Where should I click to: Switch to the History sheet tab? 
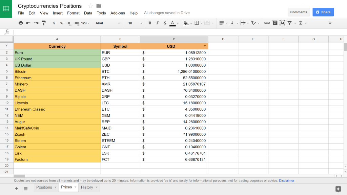[x=87, y=187]
